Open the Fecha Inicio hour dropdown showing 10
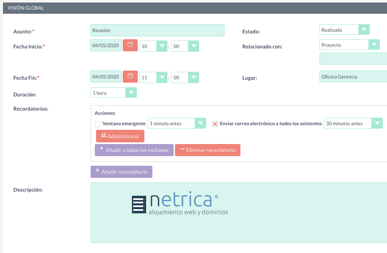Screen dimensions: 387x253 (x=153, y=46)
